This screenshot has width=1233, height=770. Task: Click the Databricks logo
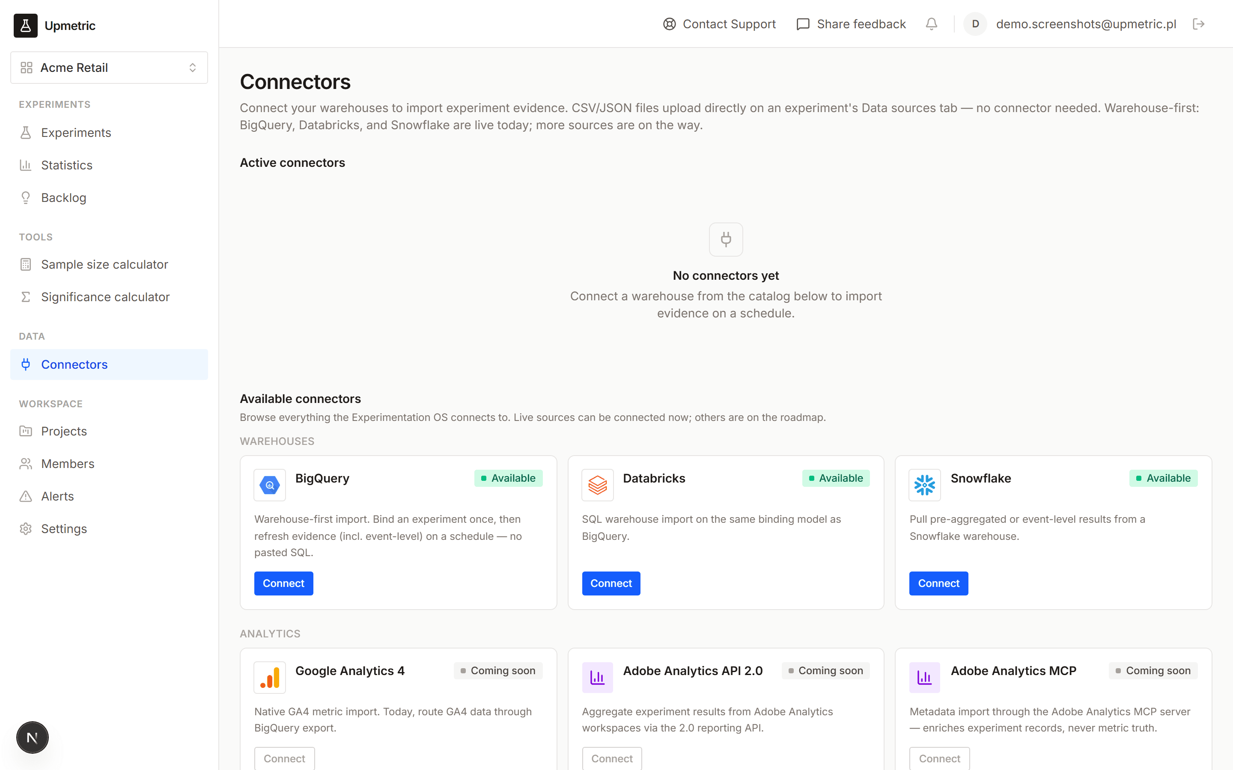tap(598, 485)
